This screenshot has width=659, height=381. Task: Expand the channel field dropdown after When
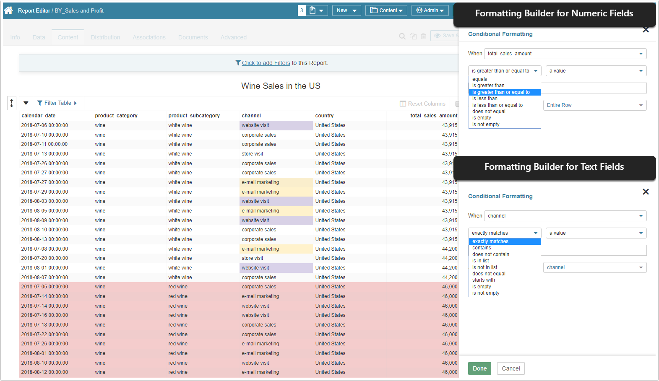point(565,216)
